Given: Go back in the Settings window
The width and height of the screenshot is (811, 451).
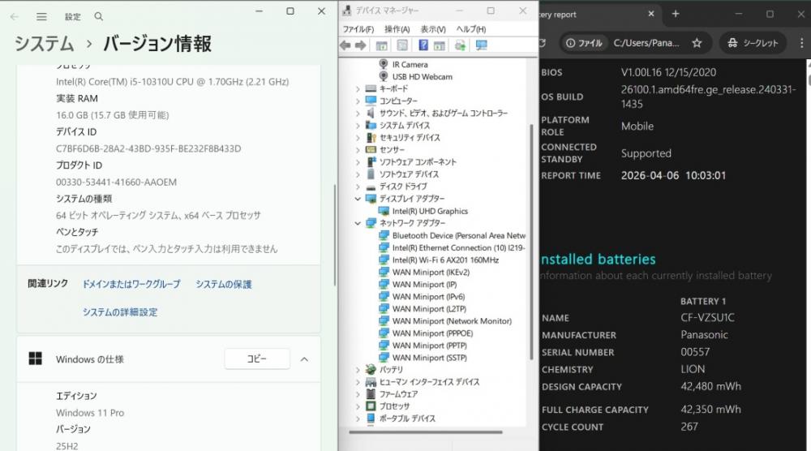Looking at the screenshot, I should (x=15, y=16).
